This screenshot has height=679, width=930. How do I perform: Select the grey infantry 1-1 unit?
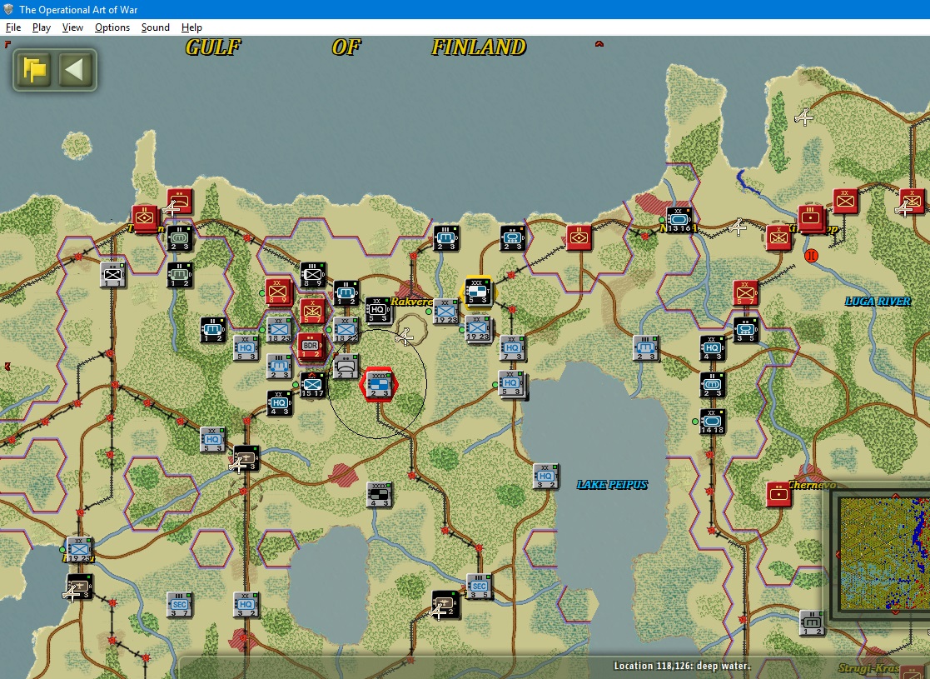coord(112,275)
